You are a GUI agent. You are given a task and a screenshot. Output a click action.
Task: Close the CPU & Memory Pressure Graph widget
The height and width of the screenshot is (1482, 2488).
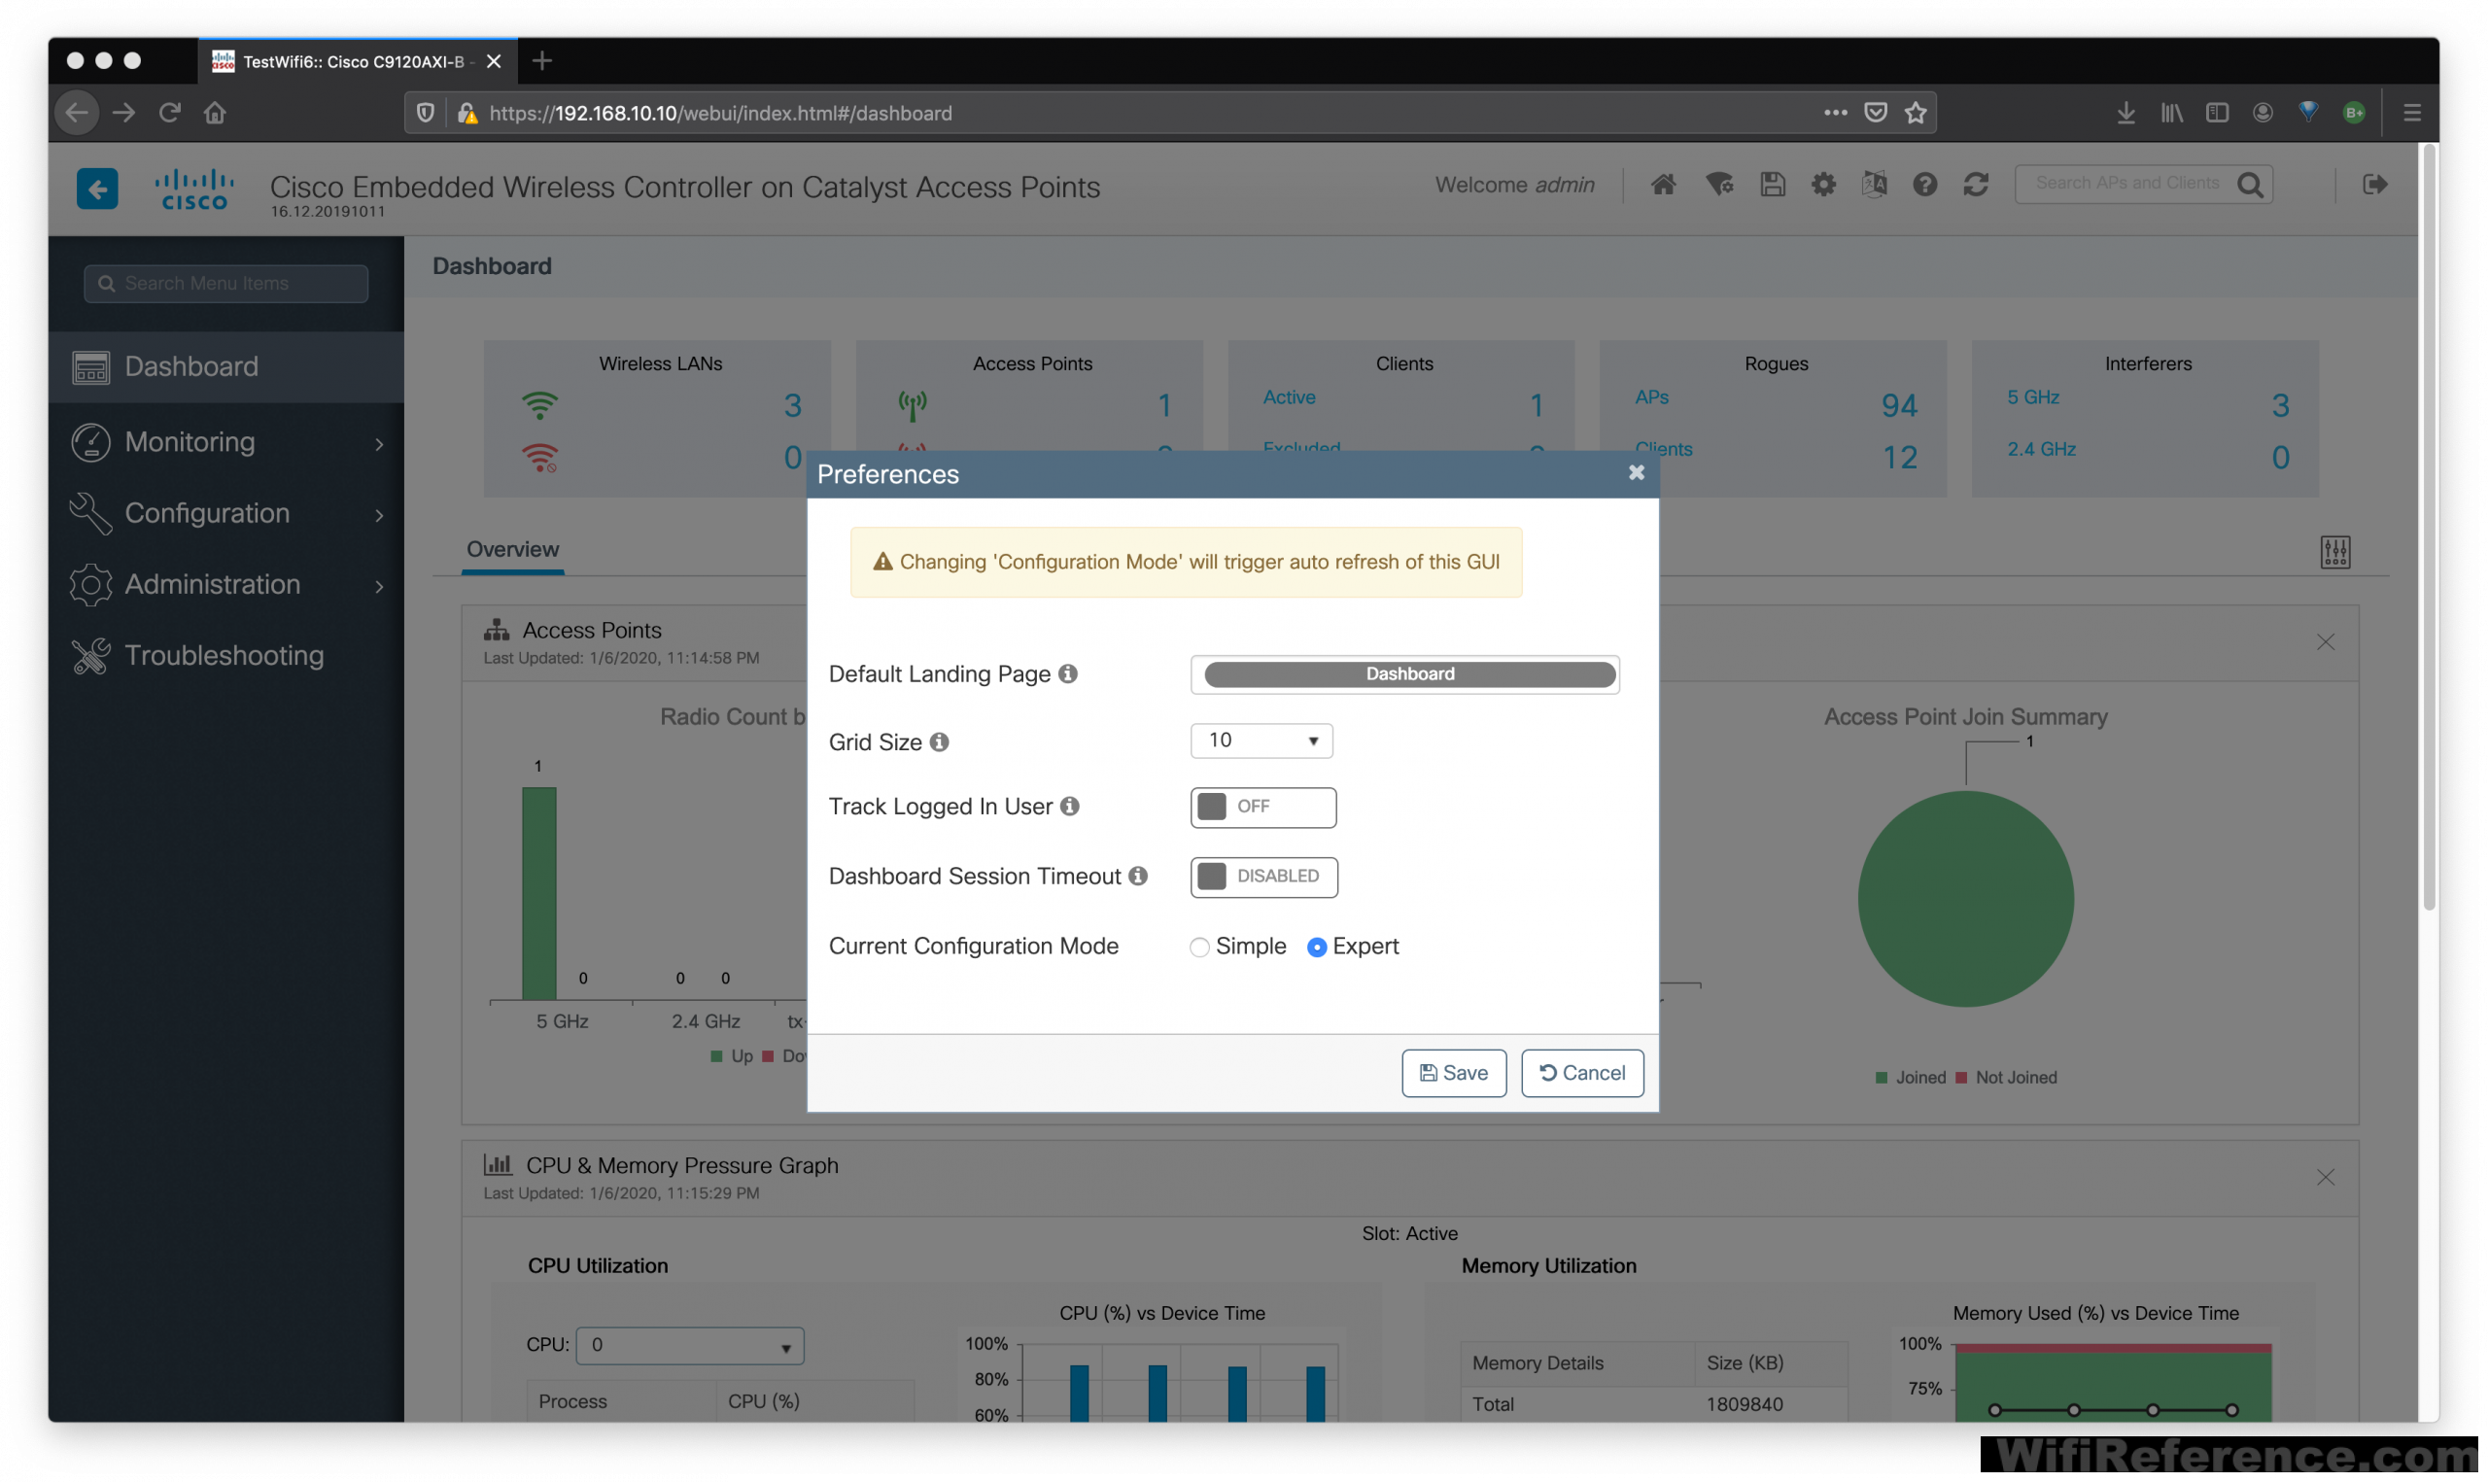(2326, 1179)
